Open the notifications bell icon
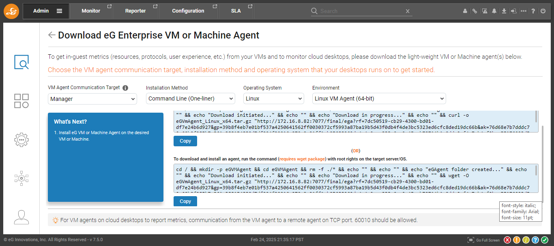 494,11
